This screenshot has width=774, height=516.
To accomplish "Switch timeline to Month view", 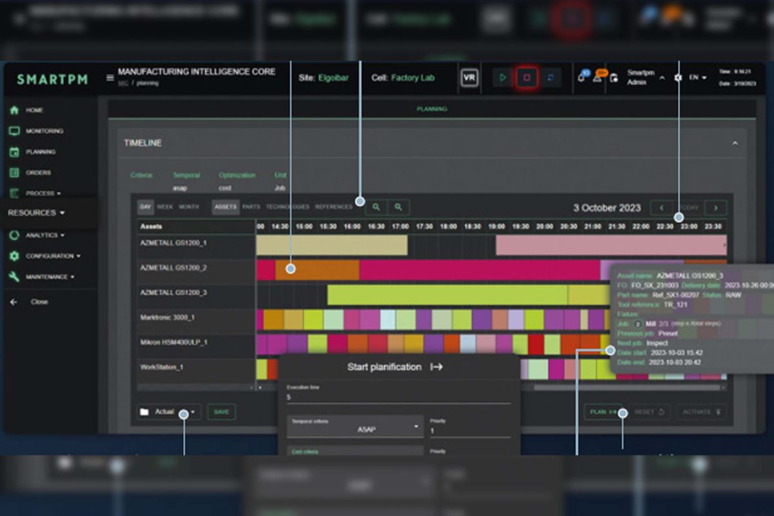I will tap(189, 207).
